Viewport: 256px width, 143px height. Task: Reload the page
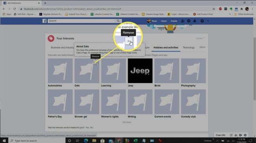coord(15,9)
